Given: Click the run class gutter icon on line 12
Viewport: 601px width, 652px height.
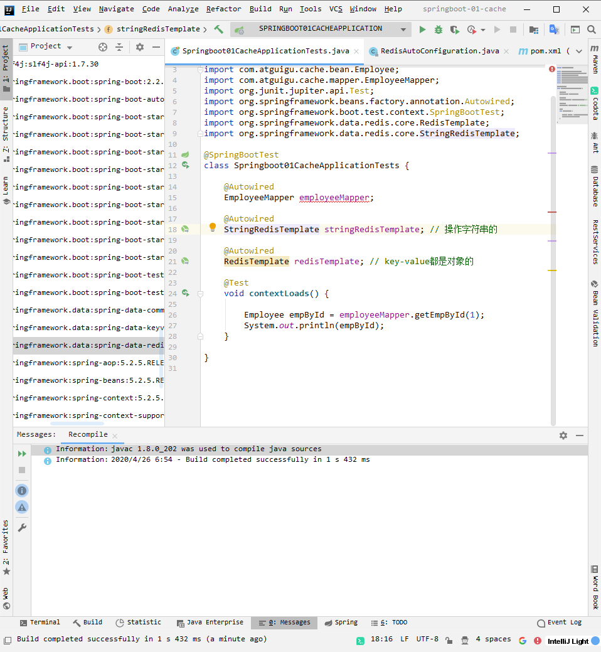Looking at the screenshot, I should click(x=185, y=165).
